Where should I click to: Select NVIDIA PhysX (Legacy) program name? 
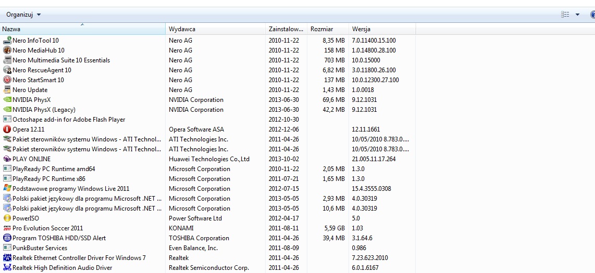tap(44, 109)
